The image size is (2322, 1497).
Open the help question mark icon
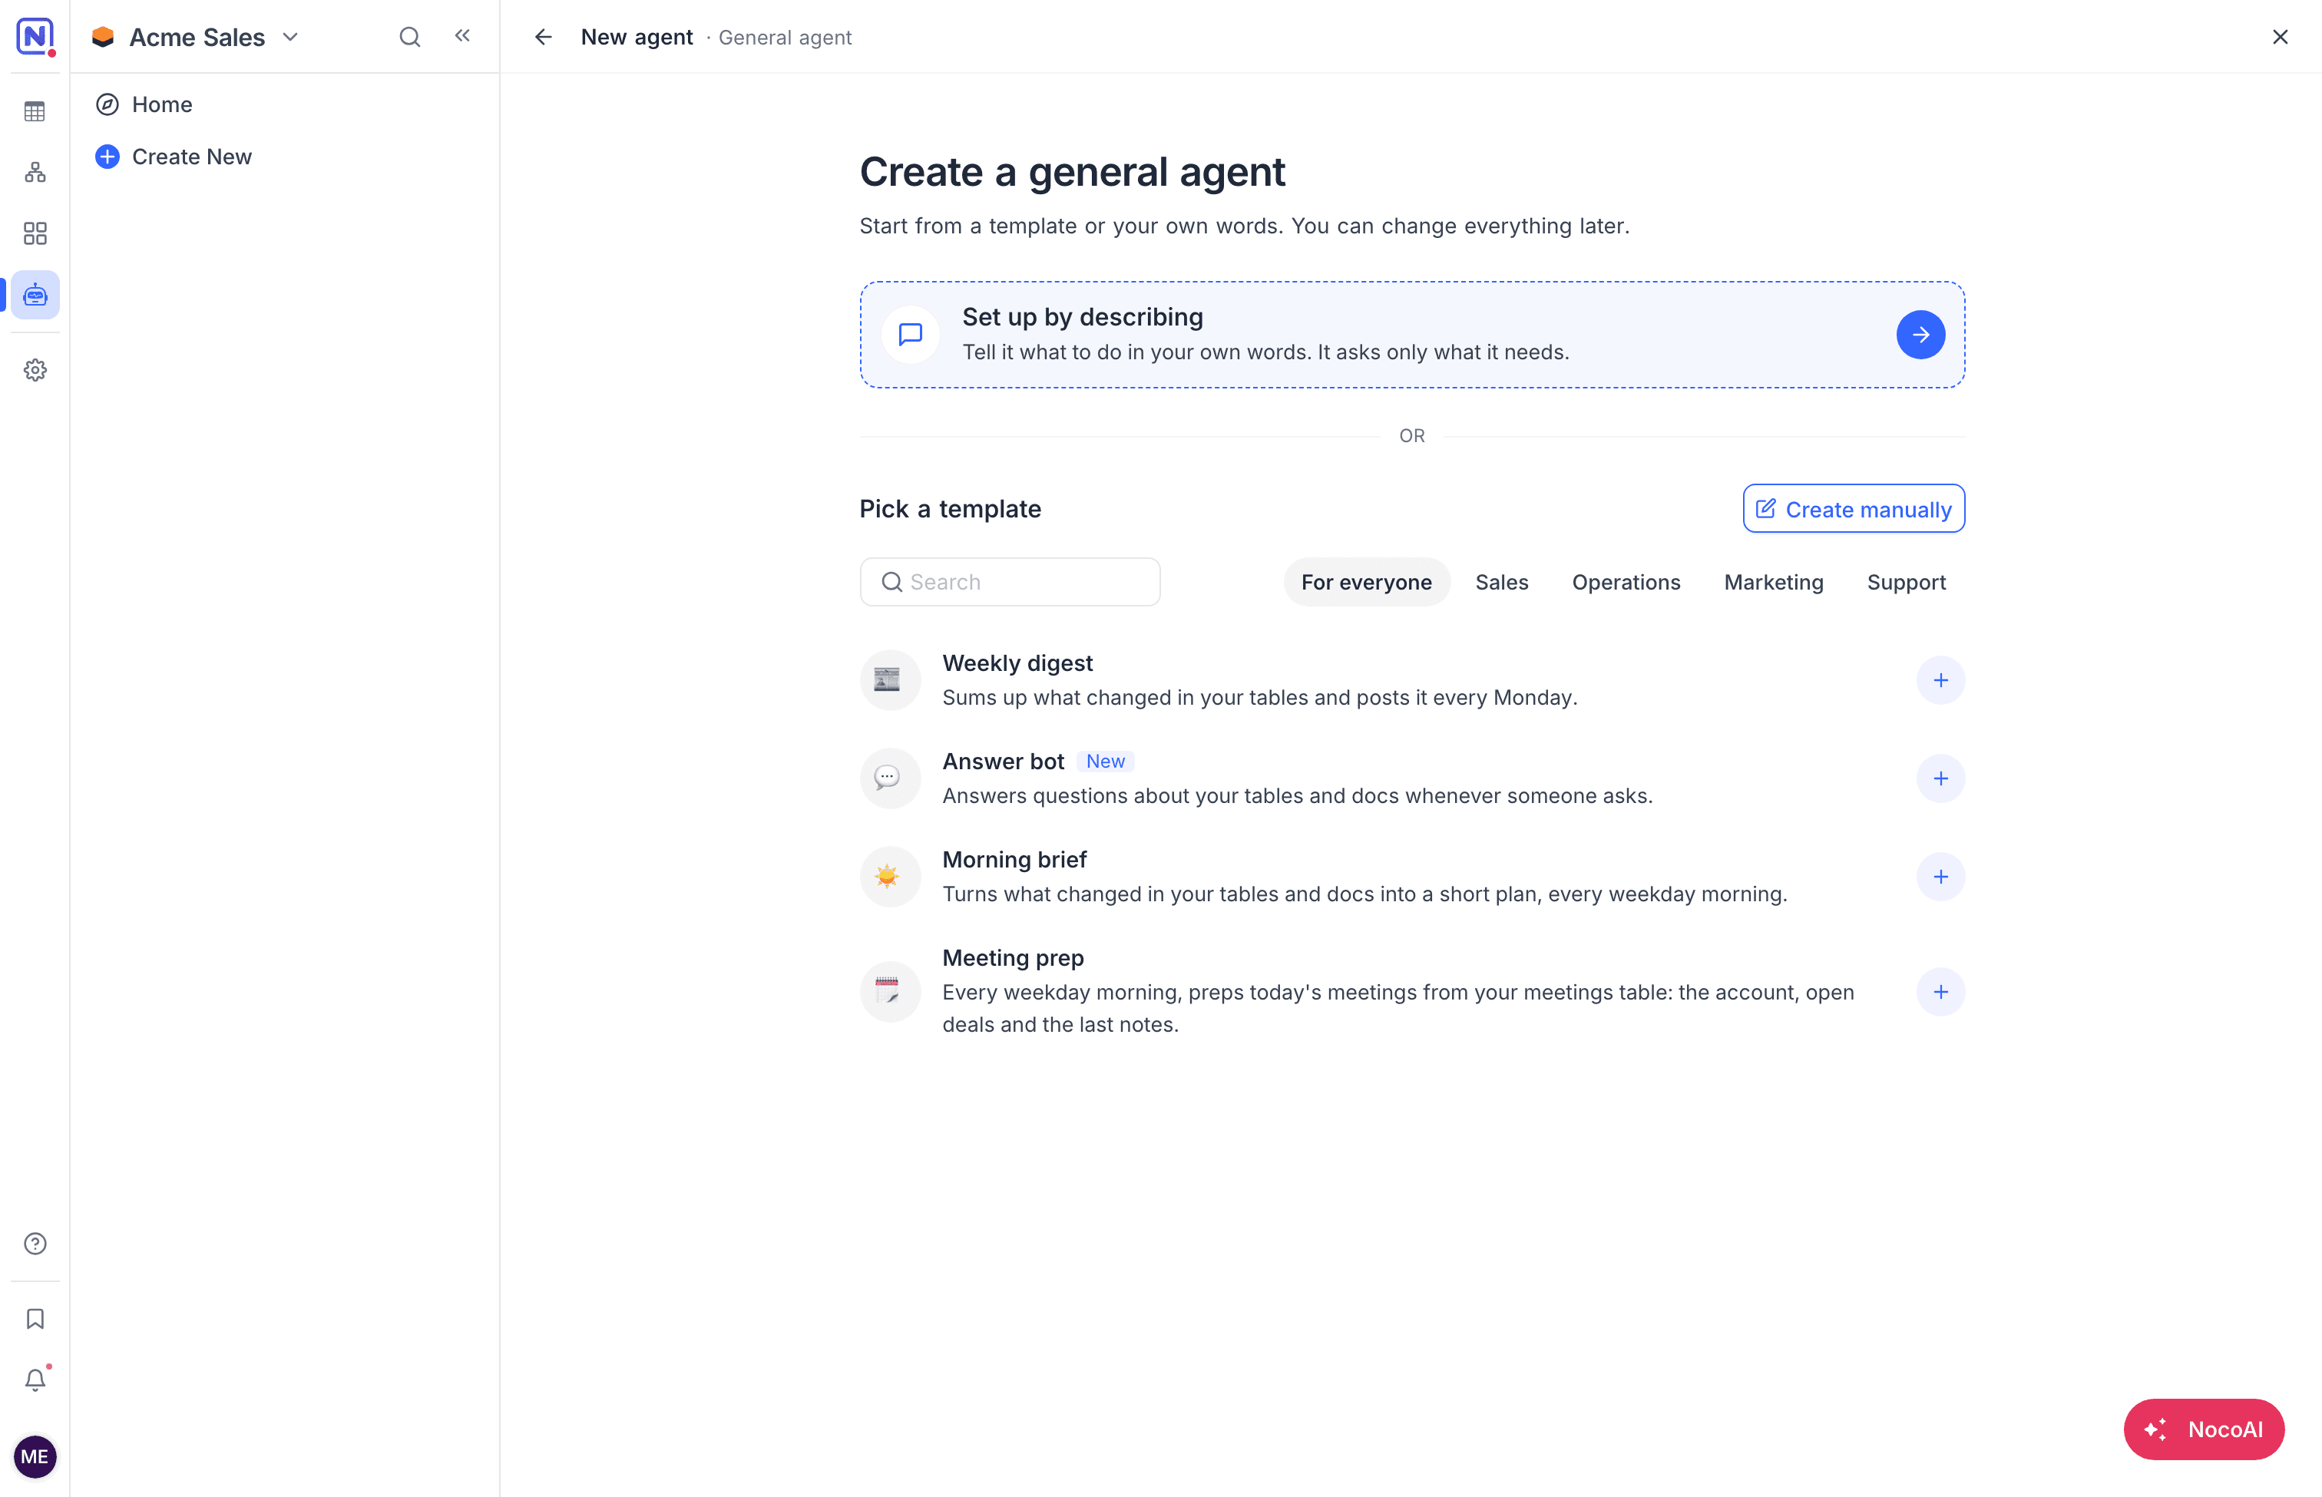35,1244
